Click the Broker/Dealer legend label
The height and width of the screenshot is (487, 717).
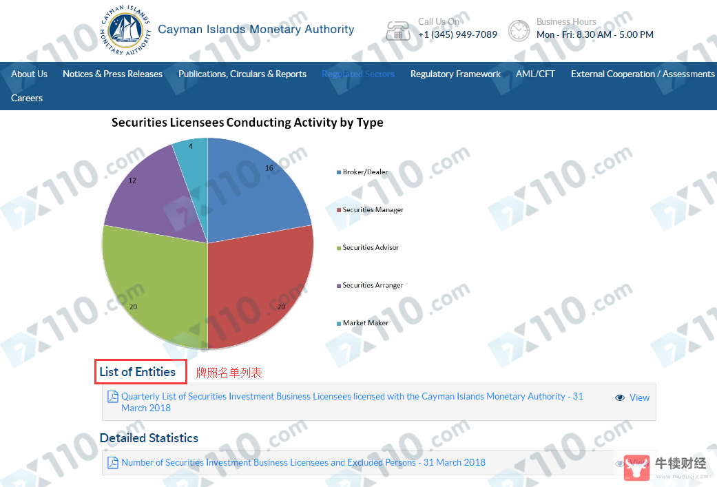point(365,172)
